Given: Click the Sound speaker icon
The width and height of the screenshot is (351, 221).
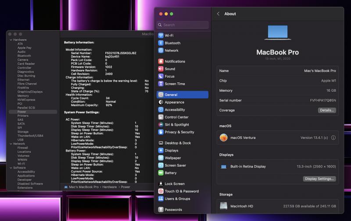Looking at the screenshot, I should click(161, 69).
